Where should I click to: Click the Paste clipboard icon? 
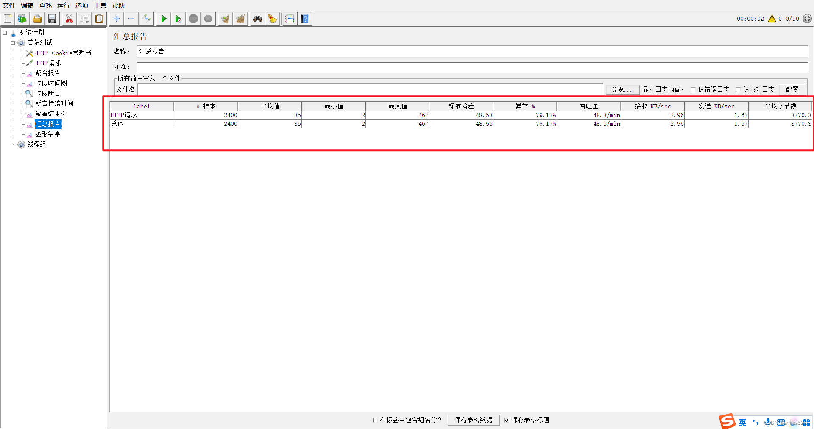tap(99, 19)
